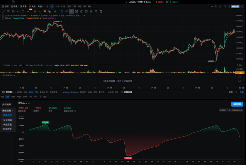Select the trend line drawing tool
This screenshot has width=246, height=165.
point(3,11)
